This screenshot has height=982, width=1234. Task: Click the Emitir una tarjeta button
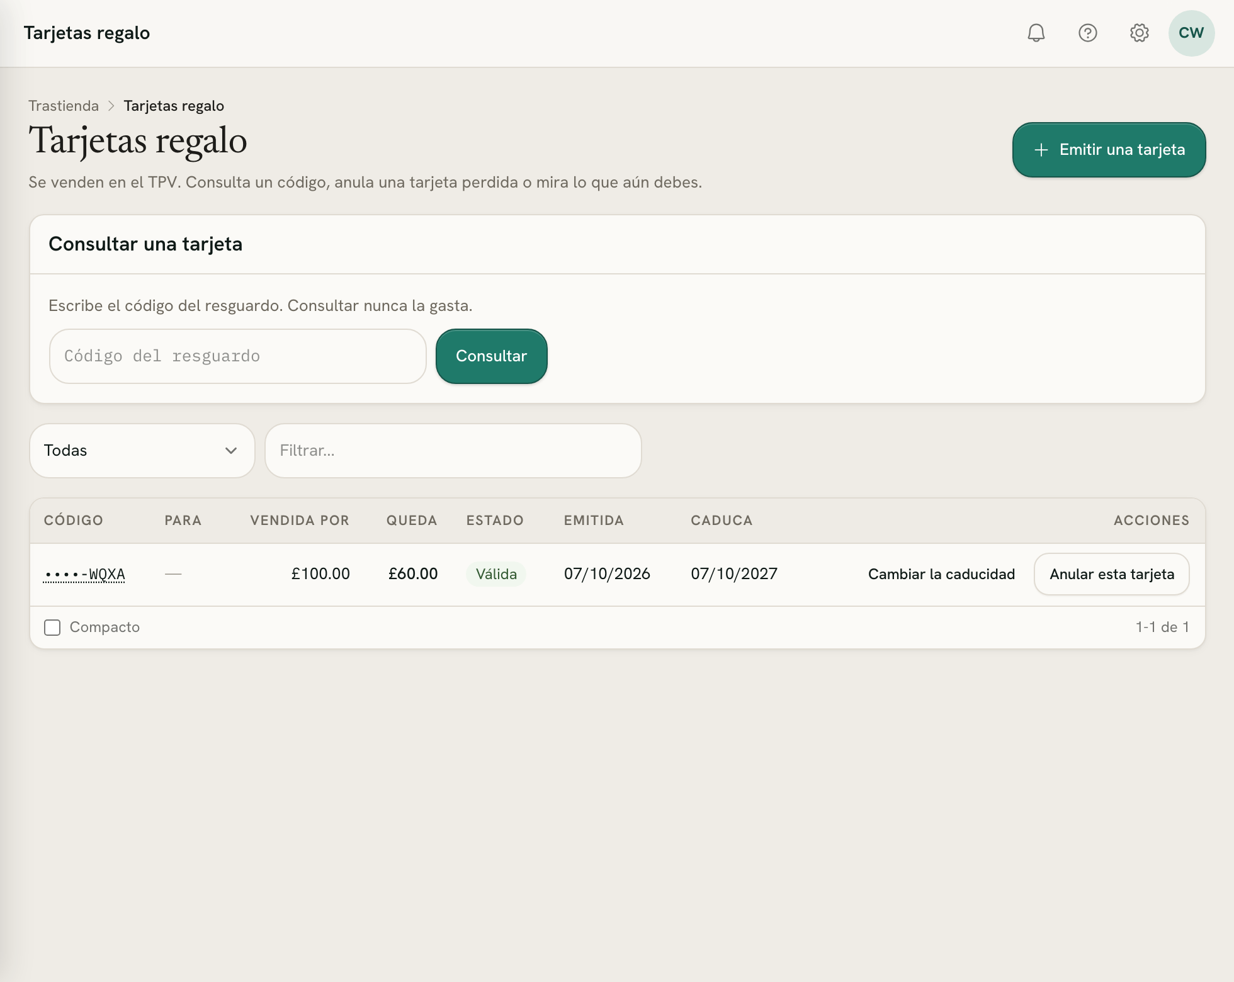[x=1109, y=150]
